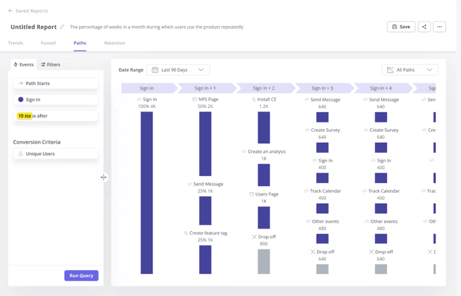Select the Filters tab in side panel
461x296 pixels.
(50, 64)
